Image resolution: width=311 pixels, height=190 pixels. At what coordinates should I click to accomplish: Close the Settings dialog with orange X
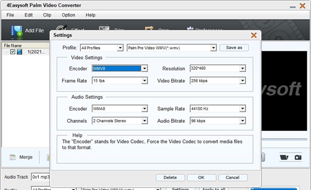pyautogui.click(x=254, y=35)
